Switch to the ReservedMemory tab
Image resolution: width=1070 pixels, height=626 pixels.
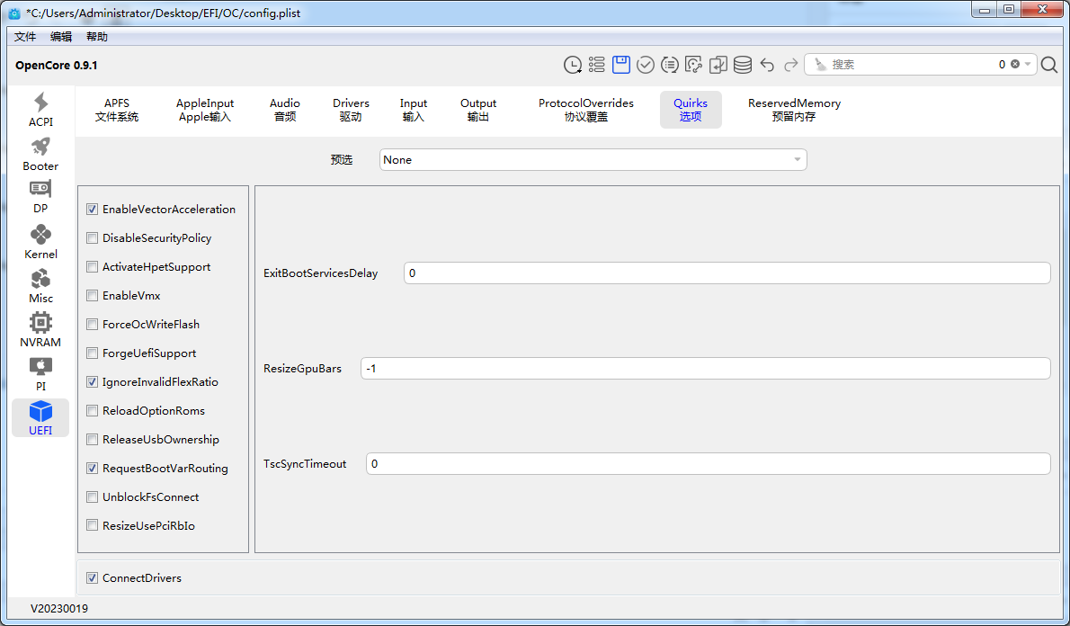coord(794,110)
